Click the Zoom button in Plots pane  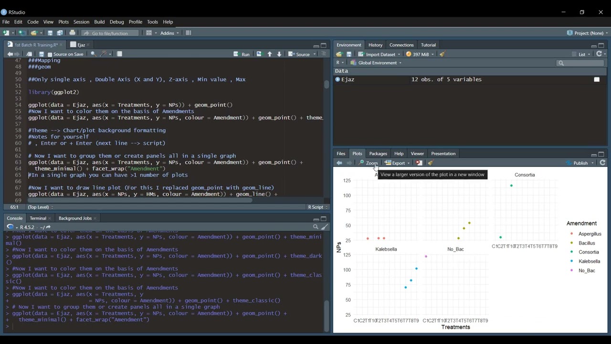click(x=368, y=163)
